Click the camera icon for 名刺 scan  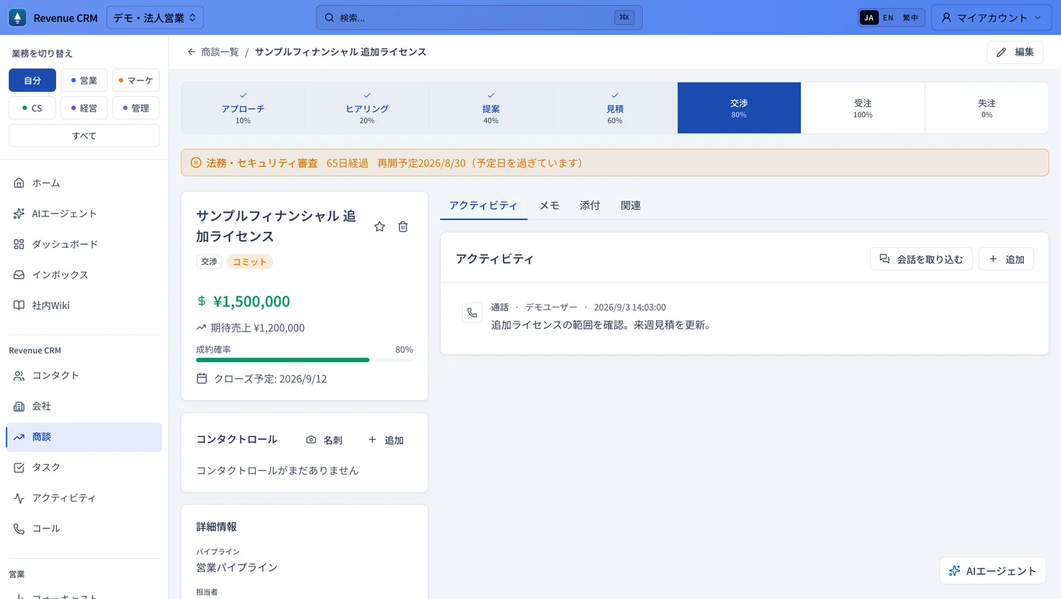tap(311, 440)
